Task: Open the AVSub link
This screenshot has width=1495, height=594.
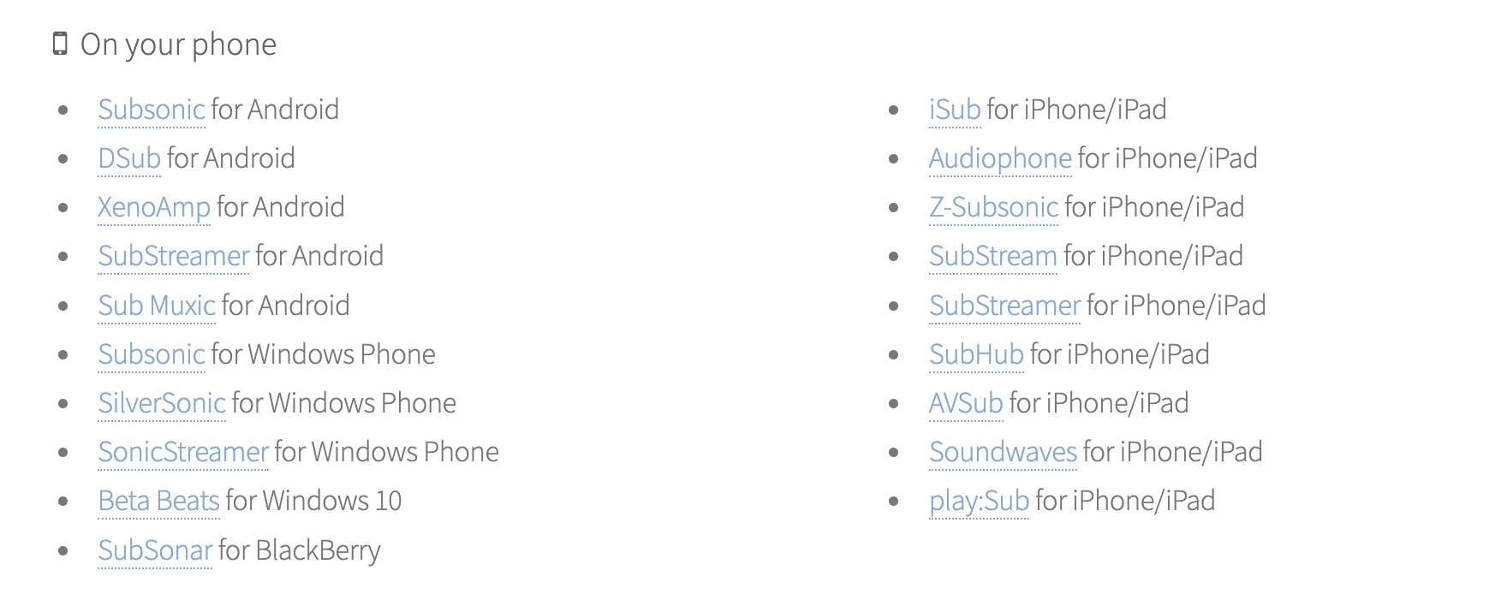Action: click(x=966, y=403)
